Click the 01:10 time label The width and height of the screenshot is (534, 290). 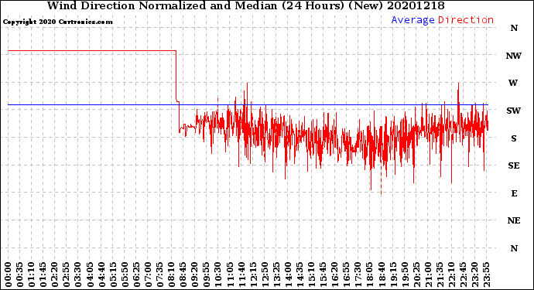(31, 275)
